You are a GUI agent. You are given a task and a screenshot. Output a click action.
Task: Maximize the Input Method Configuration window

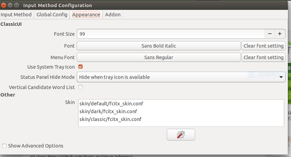click(x=16, y=5)
